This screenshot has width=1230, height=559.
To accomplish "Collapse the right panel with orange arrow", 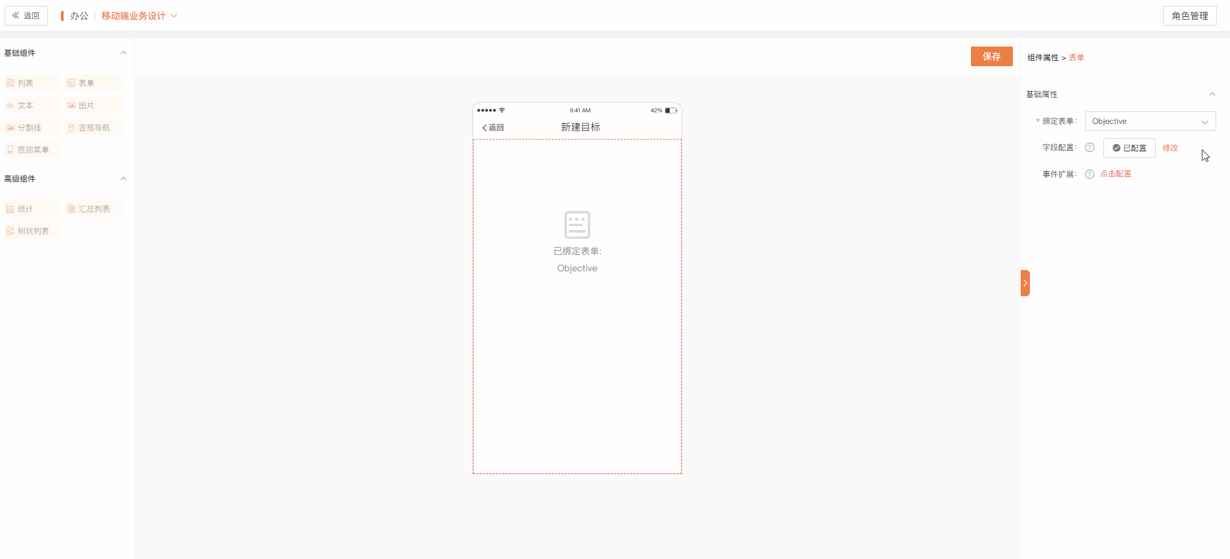I will (1025, 283).
